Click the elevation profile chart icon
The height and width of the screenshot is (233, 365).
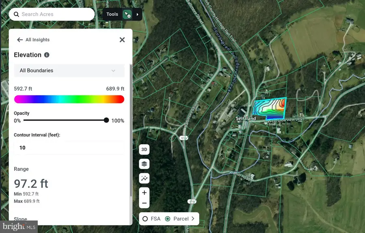tap(144, 178)
